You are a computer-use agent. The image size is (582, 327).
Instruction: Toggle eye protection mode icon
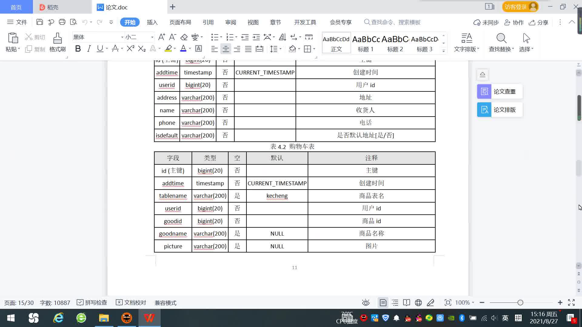pyautogui.click(x=366, y=302)
